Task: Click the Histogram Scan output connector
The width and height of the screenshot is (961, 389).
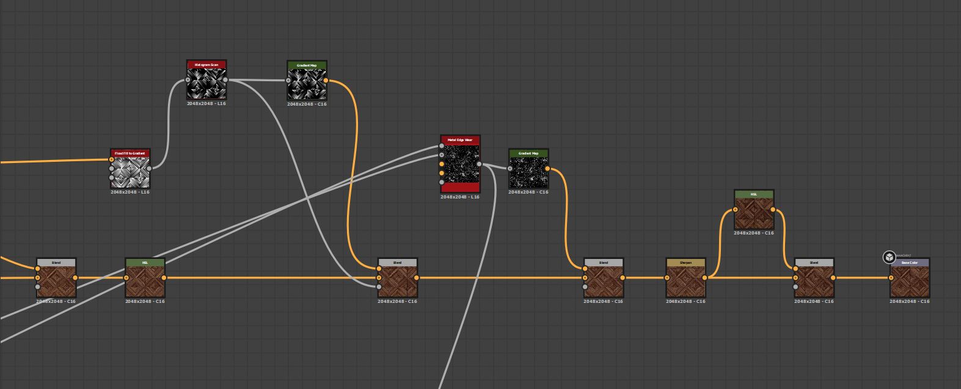Action: [x=225, y=80]
